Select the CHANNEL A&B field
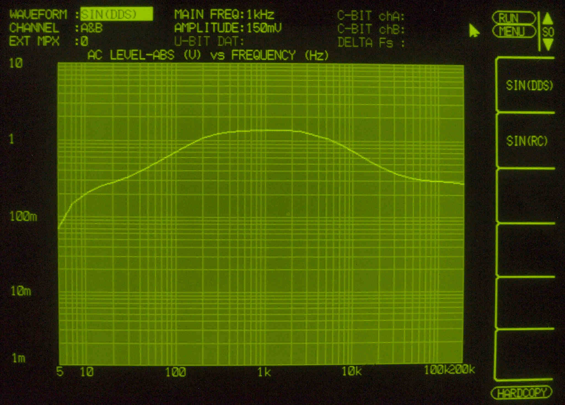 [x=91, y=28]
